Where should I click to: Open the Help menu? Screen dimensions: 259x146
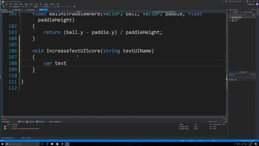point(58,4)
